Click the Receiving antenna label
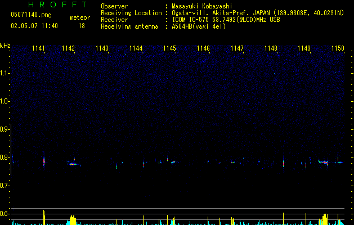Viewport: 354px width, 225px height. tap(129, 26)
